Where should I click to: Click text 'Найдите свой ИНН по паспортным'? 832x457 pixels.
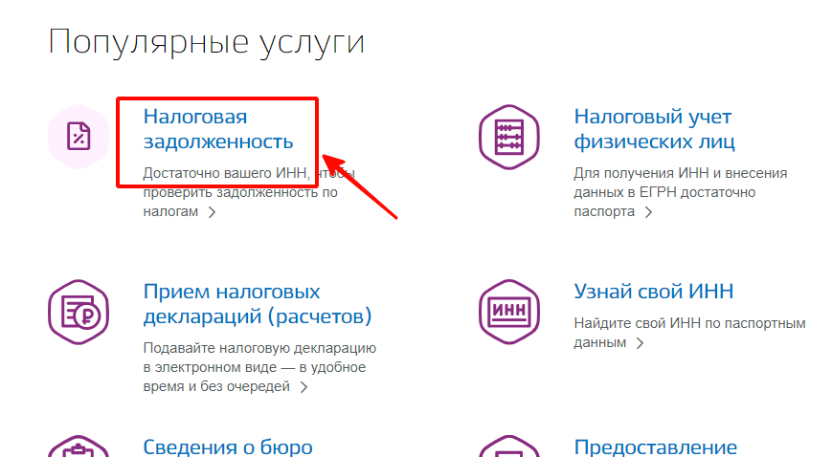[689, 323]
